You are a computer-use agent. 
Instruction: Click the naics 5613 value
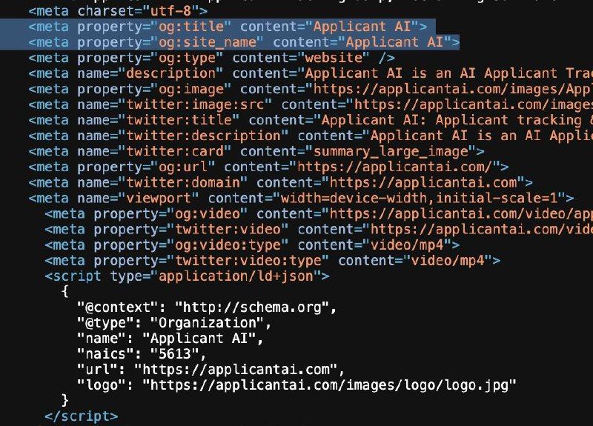click(174, 354)
